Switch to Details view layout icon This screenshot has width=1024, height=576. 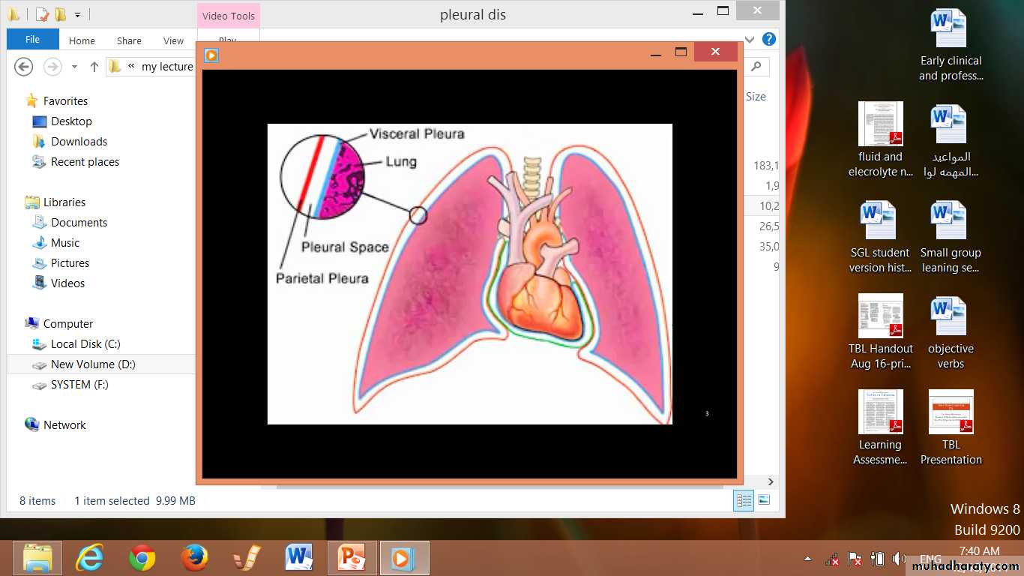(x=744, y=500)
